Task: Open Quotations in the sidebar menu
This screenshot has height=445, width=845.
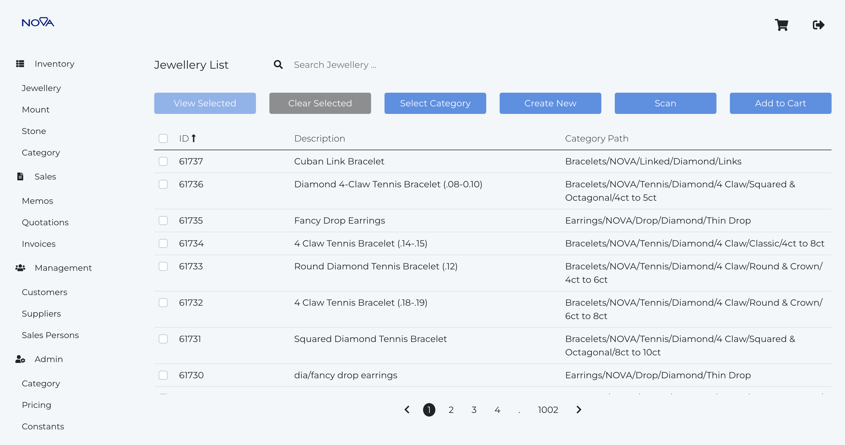Action: (45, 222)
